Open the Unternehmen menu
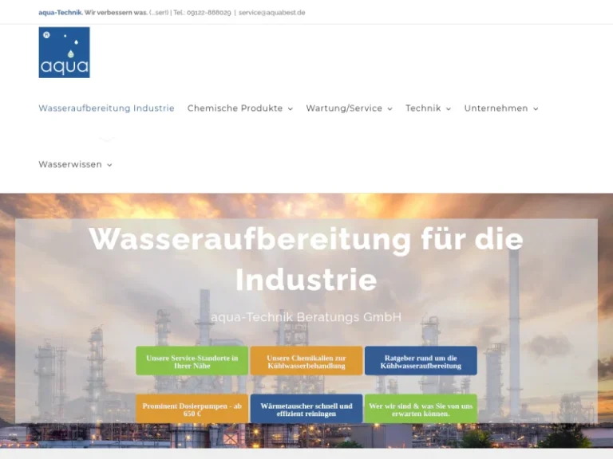The height and width of the screenshot is (459, 613). [x=501, y=108]
